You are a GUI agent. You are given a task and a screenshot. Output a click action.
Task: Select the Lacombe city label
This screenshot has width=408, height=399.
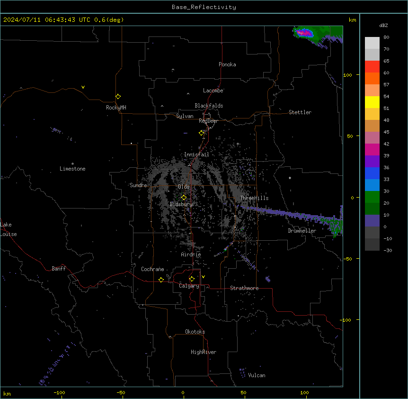[213, 91]
